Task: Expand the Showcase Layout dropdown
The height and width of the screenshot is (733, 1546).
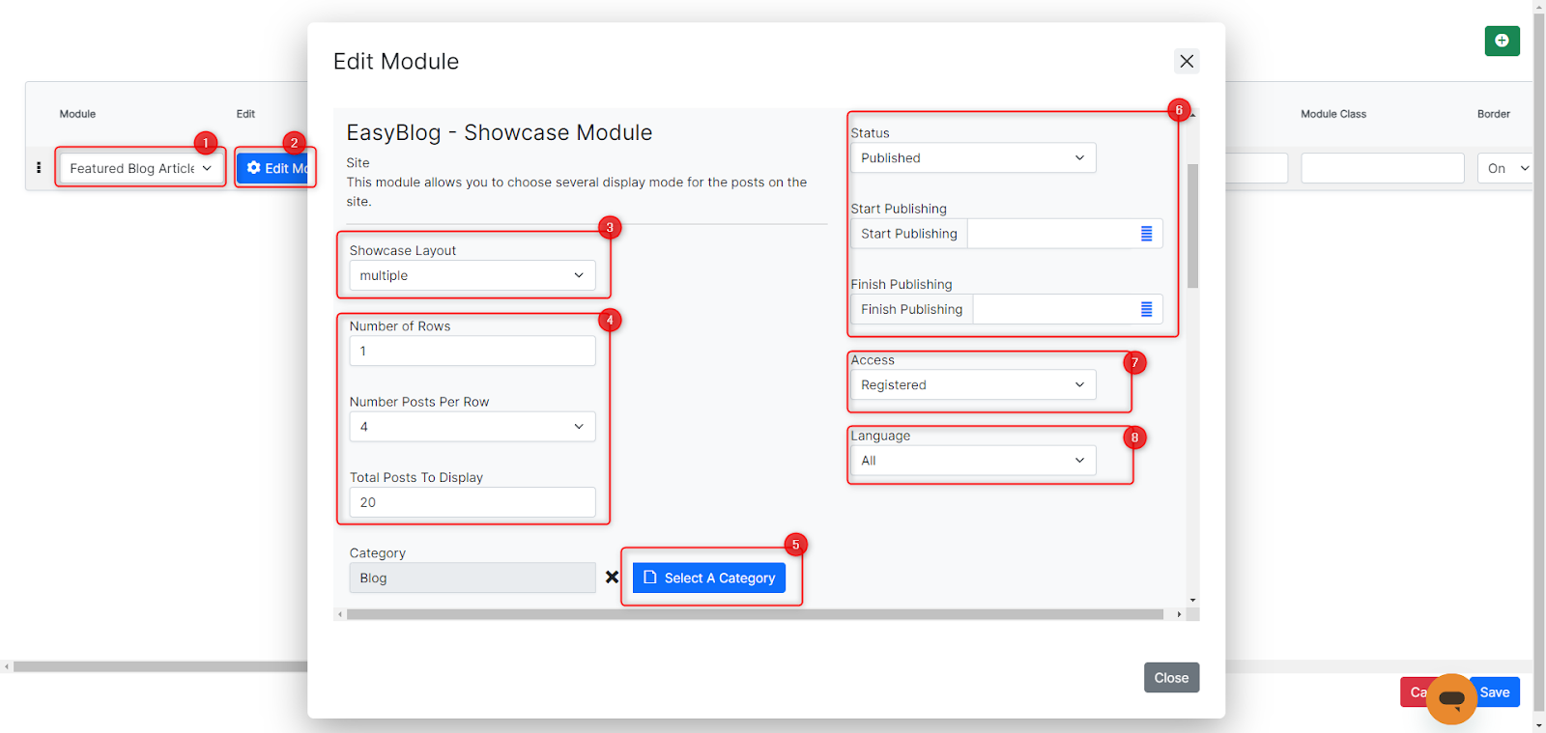Action: (x=472, y=275)
